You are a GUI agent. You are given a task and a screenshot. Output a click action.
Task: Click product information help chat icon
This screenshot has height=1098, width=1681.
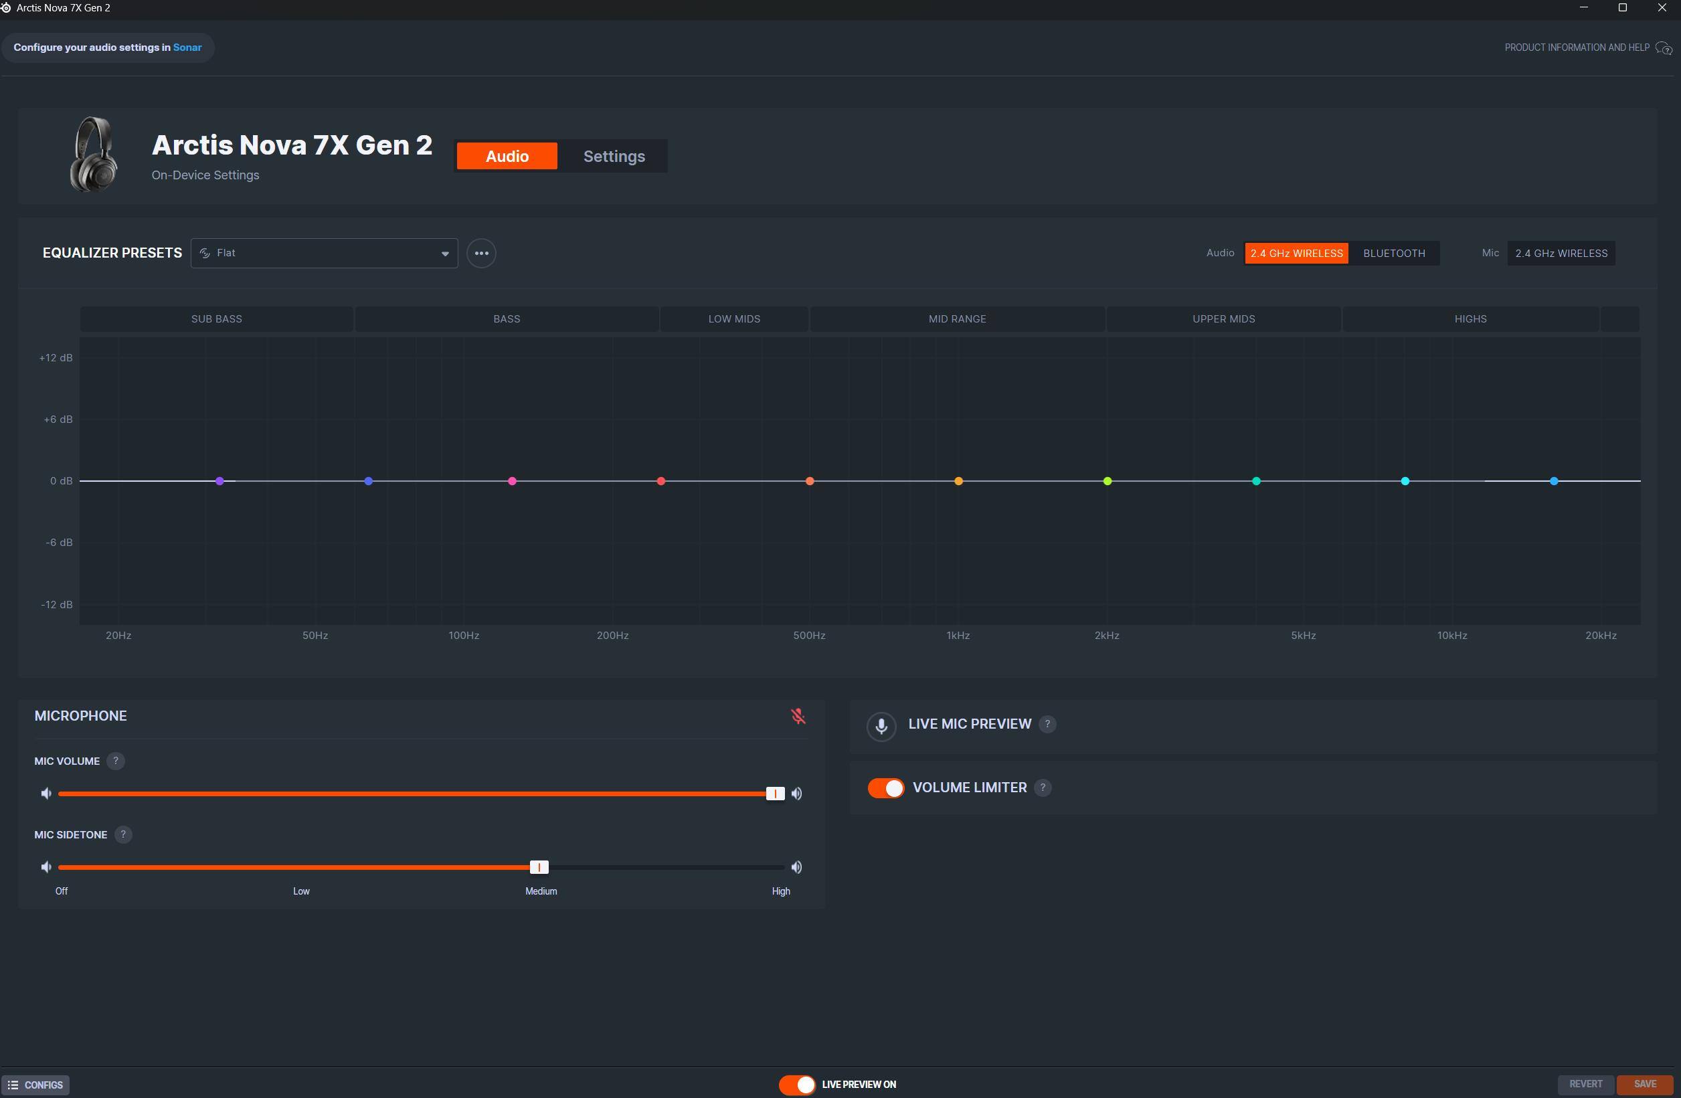click(x=1664, y=48)
